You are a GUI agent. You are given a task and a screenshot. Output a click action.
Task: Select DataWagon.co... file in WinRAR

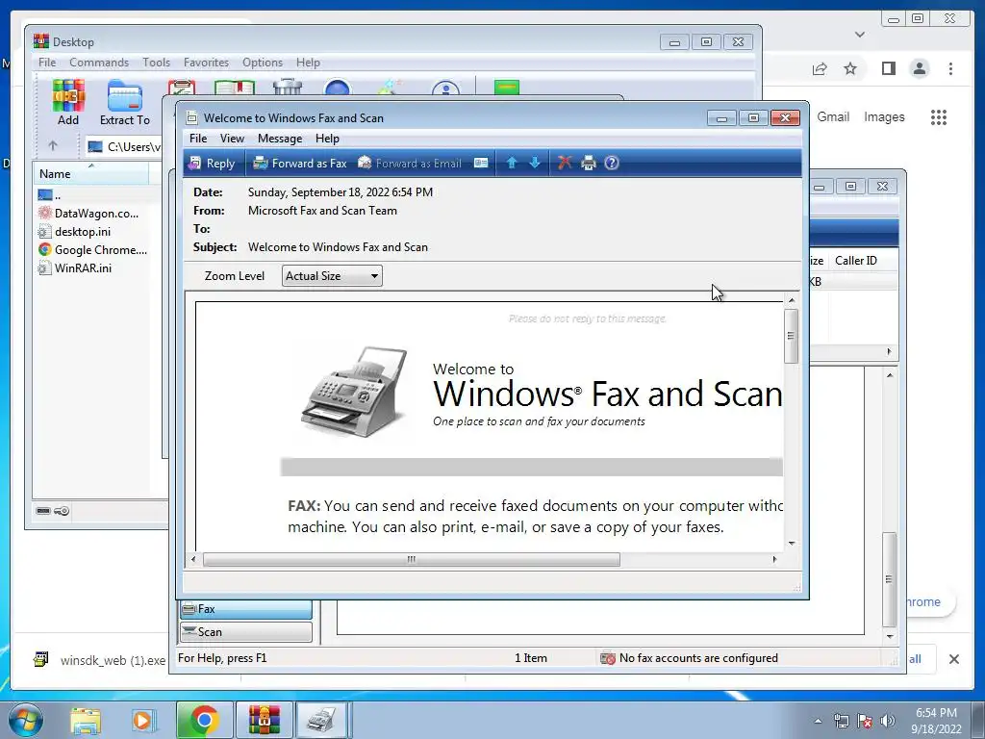pos(88,213)
